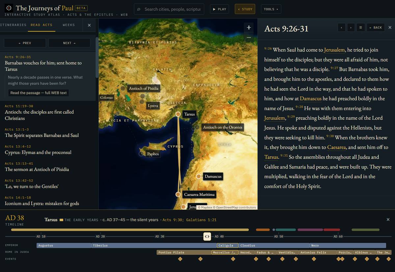The image size is (395, 272).
Task: Open Acts 9:30; Galatians 1:21 reference
Action: (x=190, y=220)
